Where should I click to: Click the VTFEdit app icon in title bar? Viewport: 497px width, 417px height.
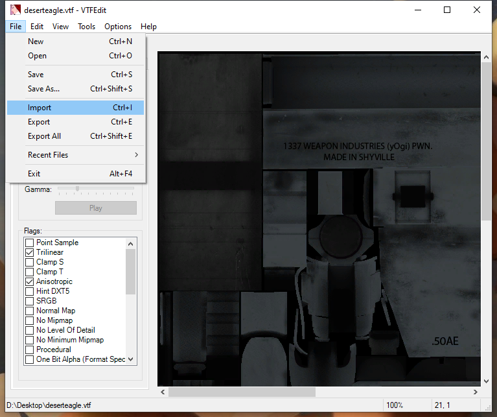tap(15, 10)
